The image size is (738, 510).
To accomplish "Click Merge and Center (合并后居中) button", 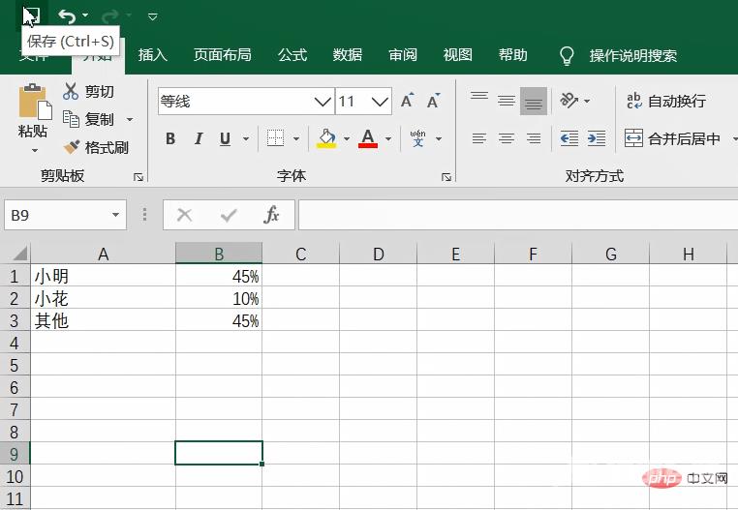I will (674, 138).
